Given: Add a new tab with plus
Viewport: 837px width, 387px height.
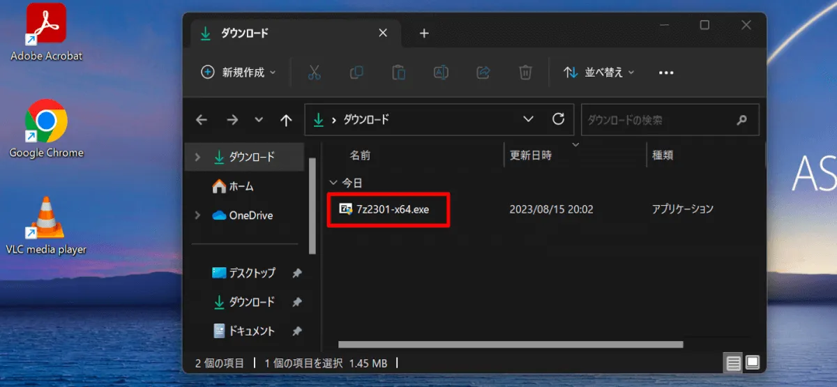Looking at the screenshot, I should click(x=424, y=33).
